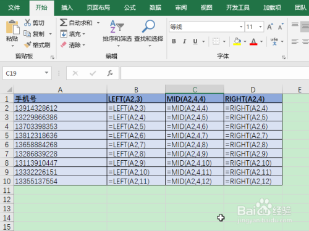This screenshot has width=309, height=231.
Task: Click the Cut scissors icon
Action: tap(27, 23)
